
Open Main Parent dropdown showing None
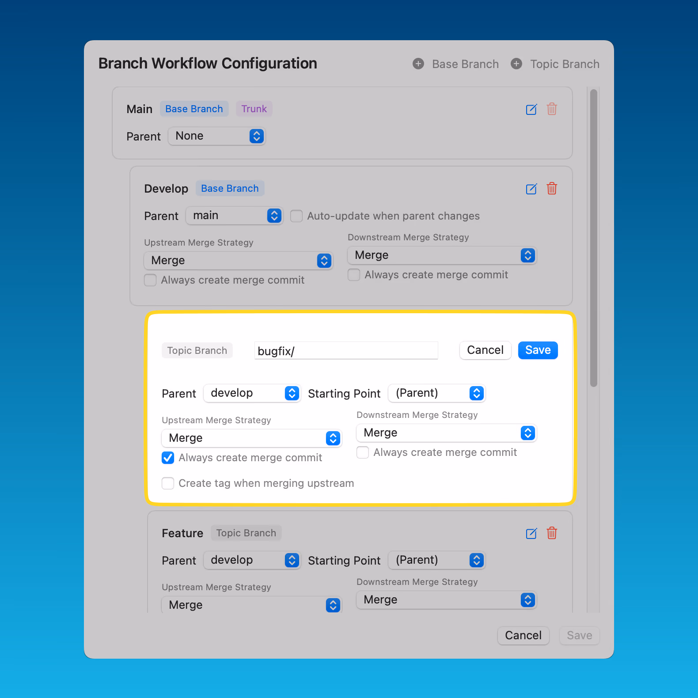pos(216,136)
